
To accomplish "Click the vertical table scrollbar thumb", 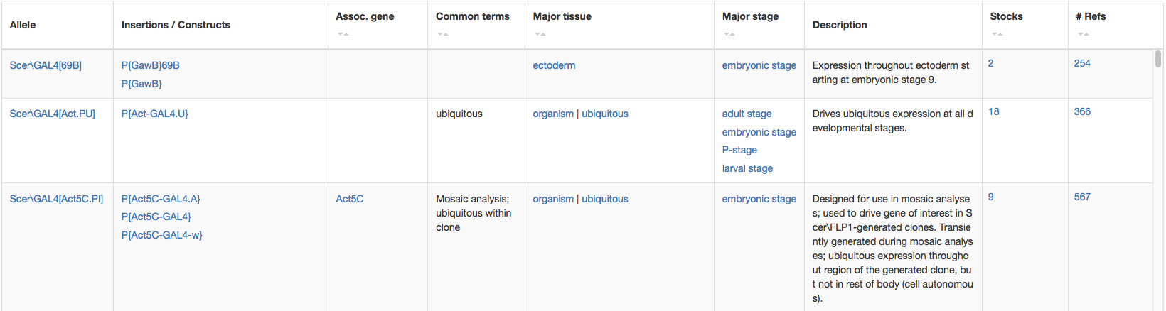I will pos(1158,59).
